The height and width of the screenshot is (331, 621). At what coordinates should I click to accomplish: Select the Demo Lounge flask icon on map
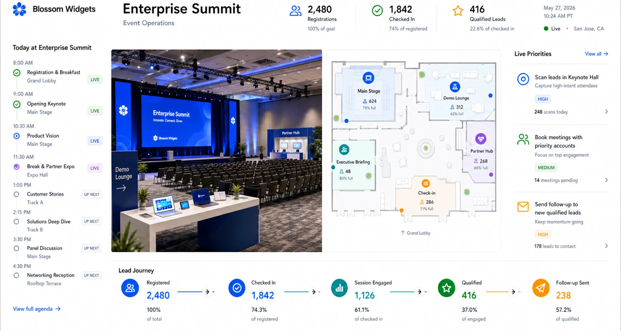455,87
